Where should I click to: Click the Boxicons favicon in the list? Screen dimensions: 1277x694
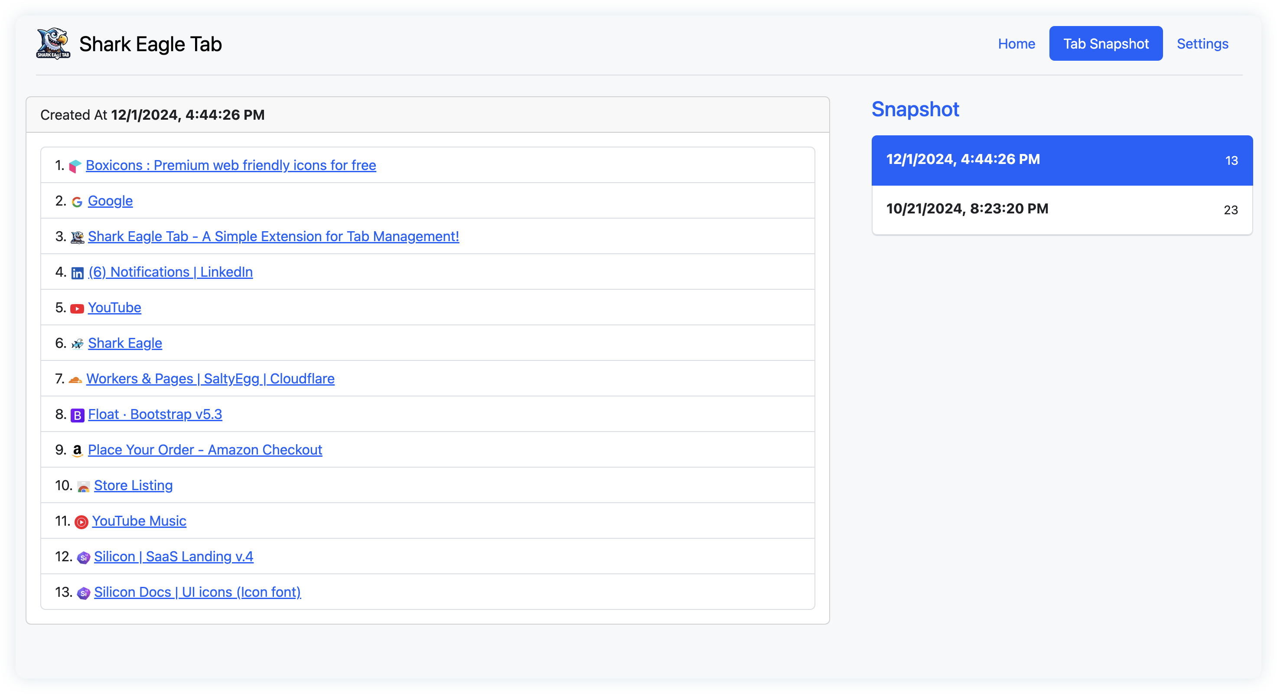pyautogui.click(x=75, y=166)
